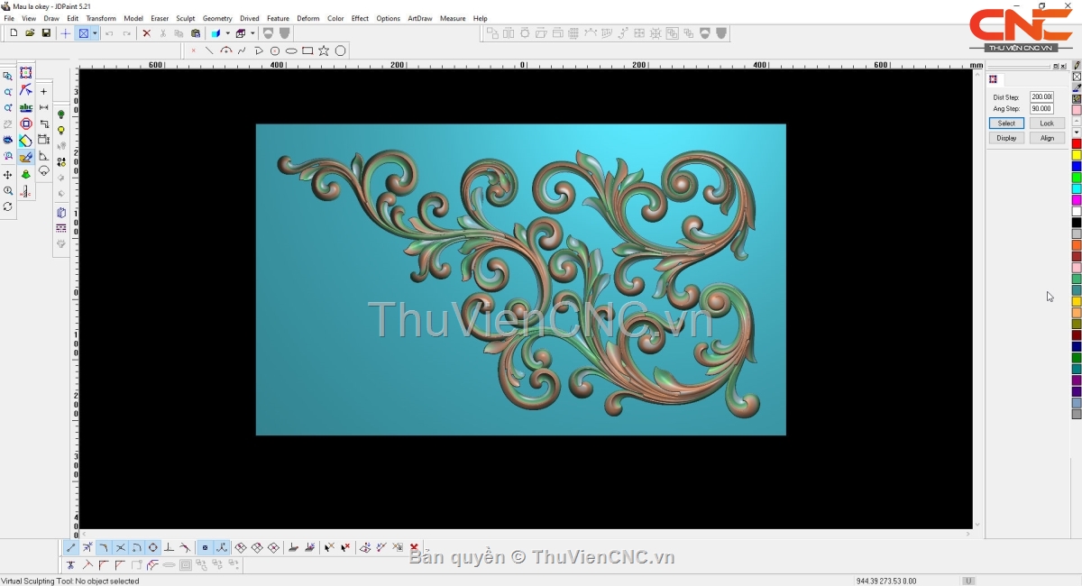
Task: Select the rectangle drawing tool
Action: click(307, 50)
